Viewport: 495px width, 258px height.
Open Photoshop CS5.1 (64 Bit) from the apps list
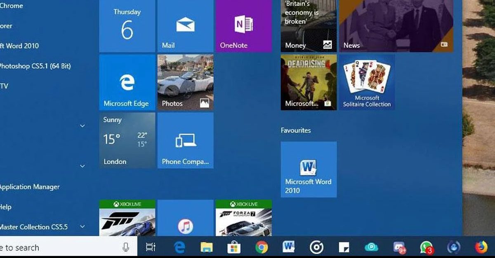(x=35, y=66)
